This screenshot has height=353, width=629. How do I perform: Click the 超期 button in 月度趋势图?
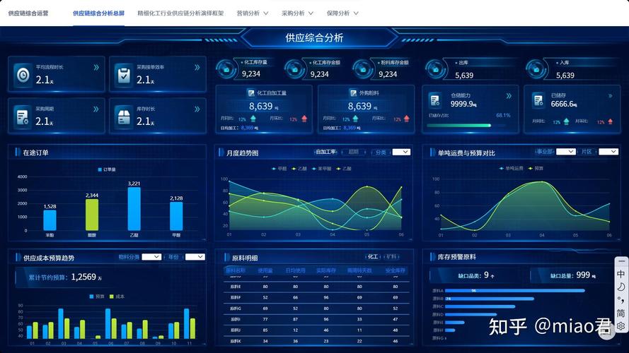click(353, 152)
